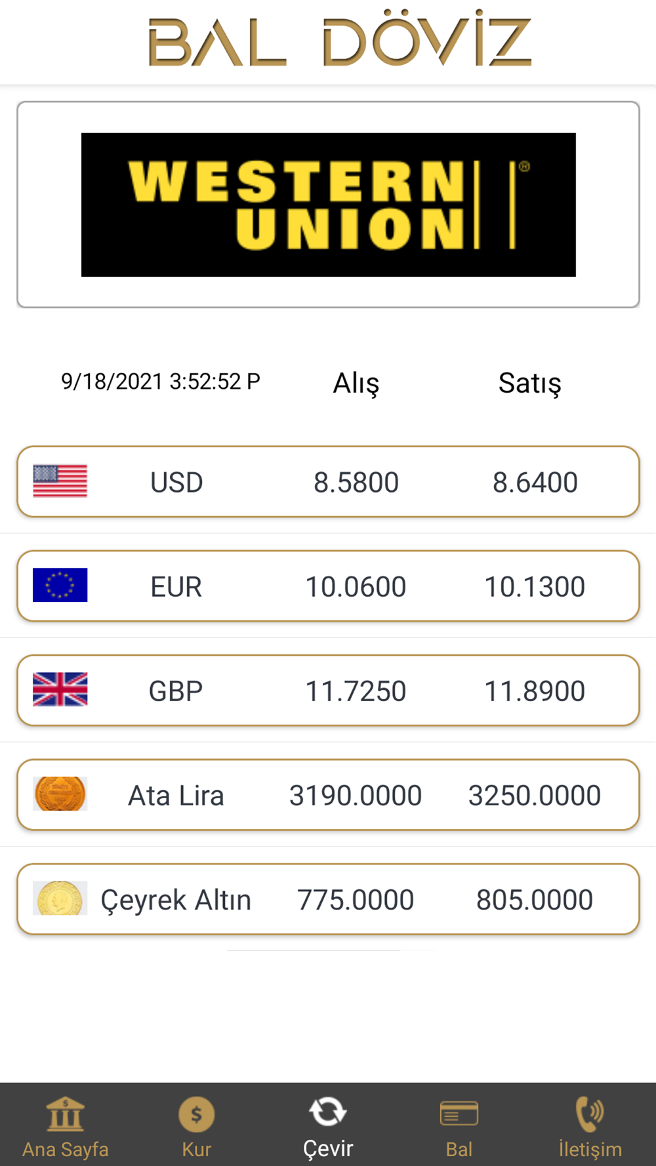The height and width of the screenshot is (1166, 656).
Task: Open the Western Union banner
Action: (328, 205)
